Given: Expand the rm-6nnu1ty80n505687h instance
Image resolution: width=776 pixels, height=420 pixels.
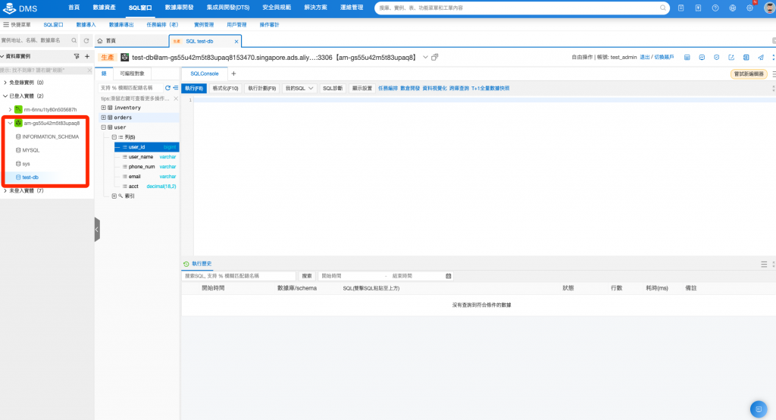Looking at the screenshot, I should point(10,109).
